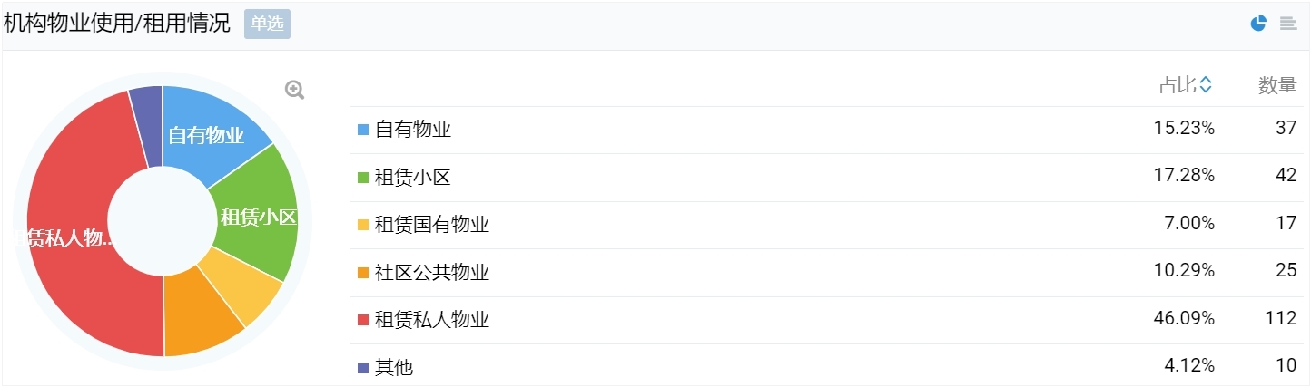Toggle the green 租赁小区 legend square
The image size is (1311, 387).
click(x=363, y=178)
